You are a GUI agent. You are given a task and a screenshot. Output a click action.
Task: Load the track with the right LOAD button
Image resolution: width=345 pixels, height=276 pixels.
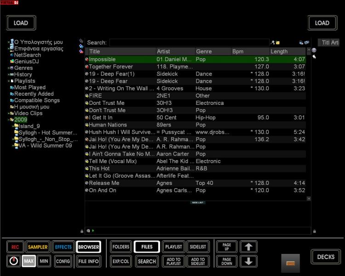pyautogui.click(x=322, y=23)
